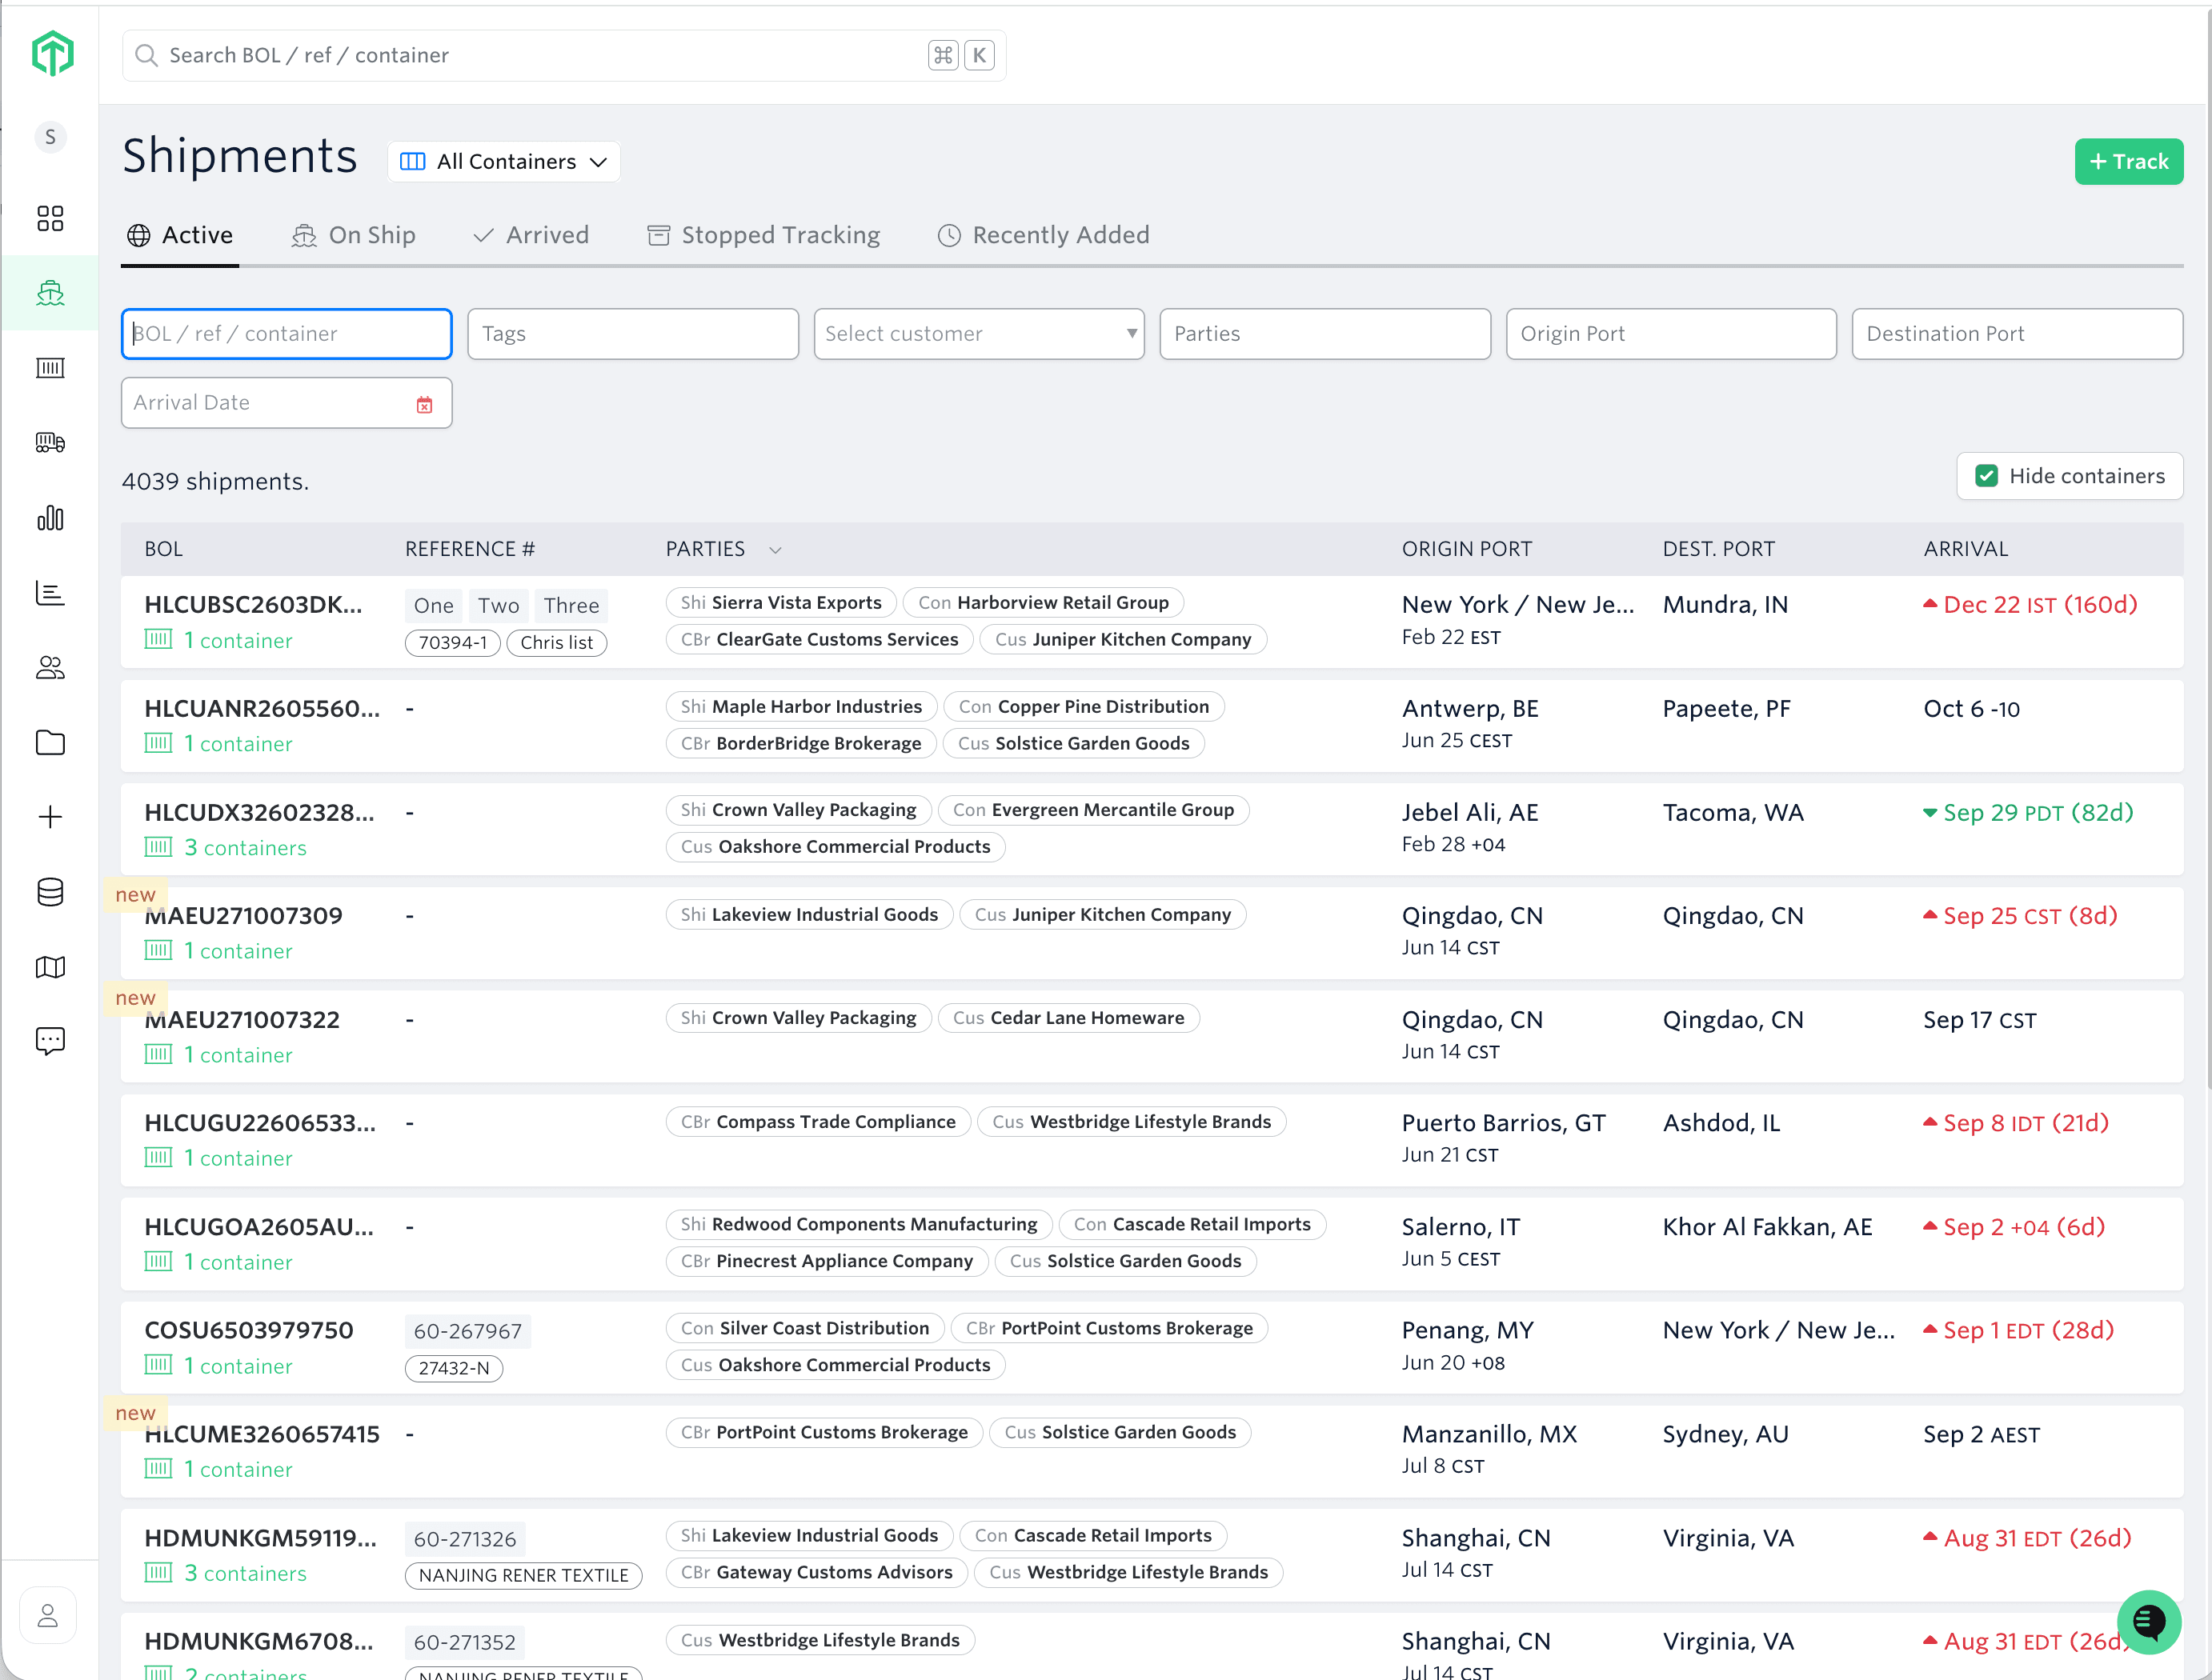Screen dimensions: 2212x1680
Task: Open shipment HLCUME3260657415 link
Action: 262,1434
